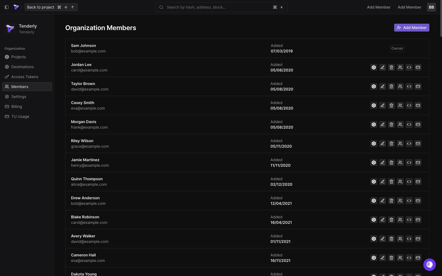Edit Taylor Brown with pencil icon
The height and width of the screenshot is (276, 442).
[x=383, y=86]
